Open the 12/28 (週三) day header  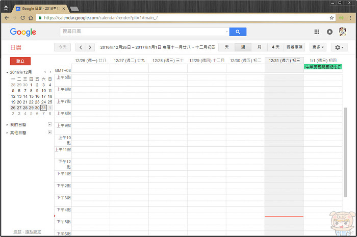(x=168, y=61)
